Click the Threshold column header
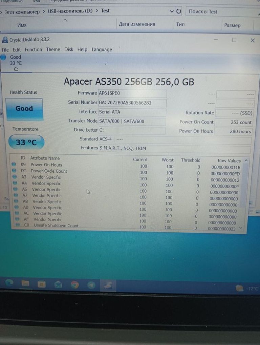 (191, 160)
